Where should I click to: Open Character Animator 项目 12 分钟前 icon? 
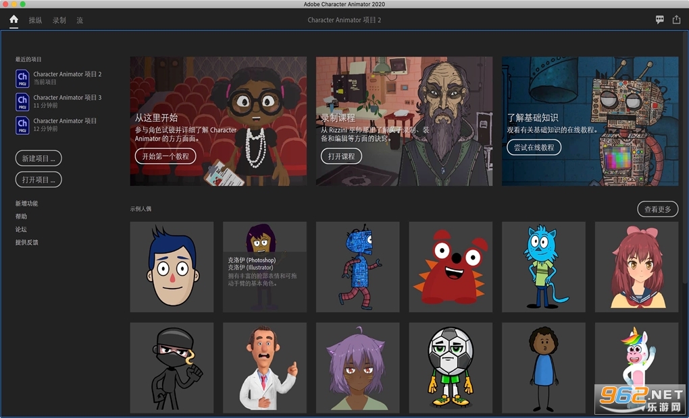(x=22, y=125)
